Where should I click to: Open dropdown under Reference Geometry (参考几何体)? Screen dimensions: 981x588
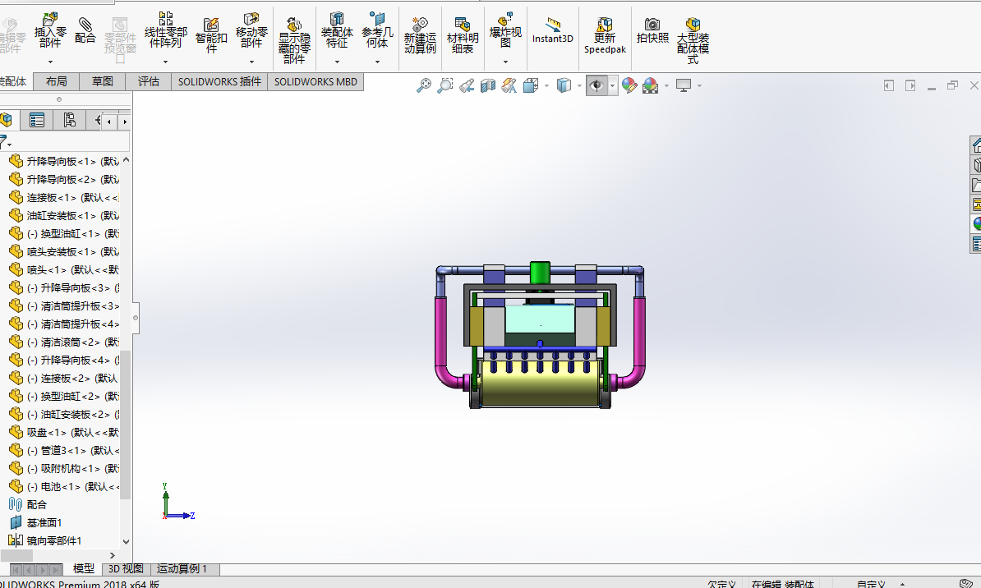click(x=377, y=62)
